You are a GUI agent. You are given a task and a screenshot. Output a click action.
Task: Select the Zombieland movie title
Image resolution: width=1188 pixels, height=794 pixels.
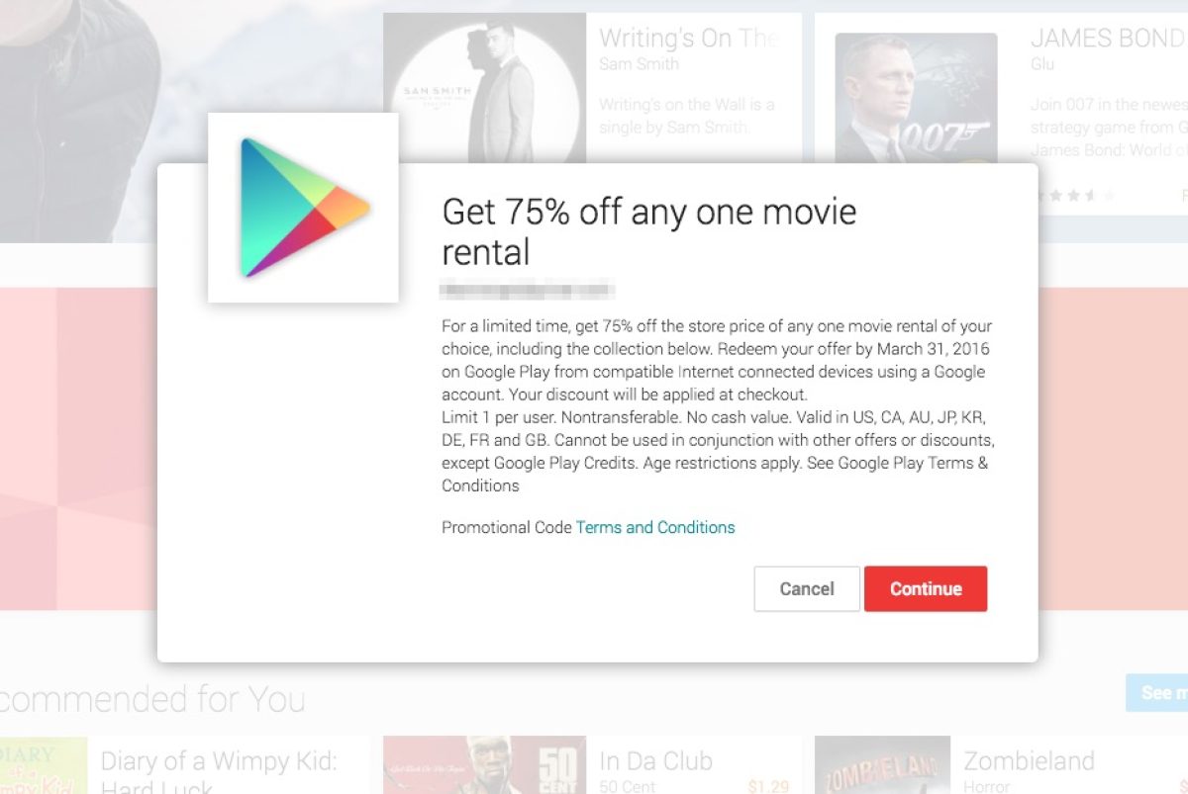point(1030,761)
